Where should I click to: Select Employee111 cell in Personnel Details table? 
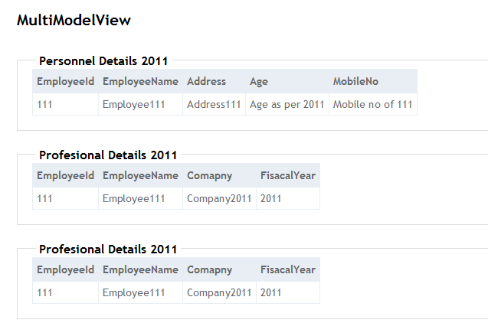tap(134, 104)
